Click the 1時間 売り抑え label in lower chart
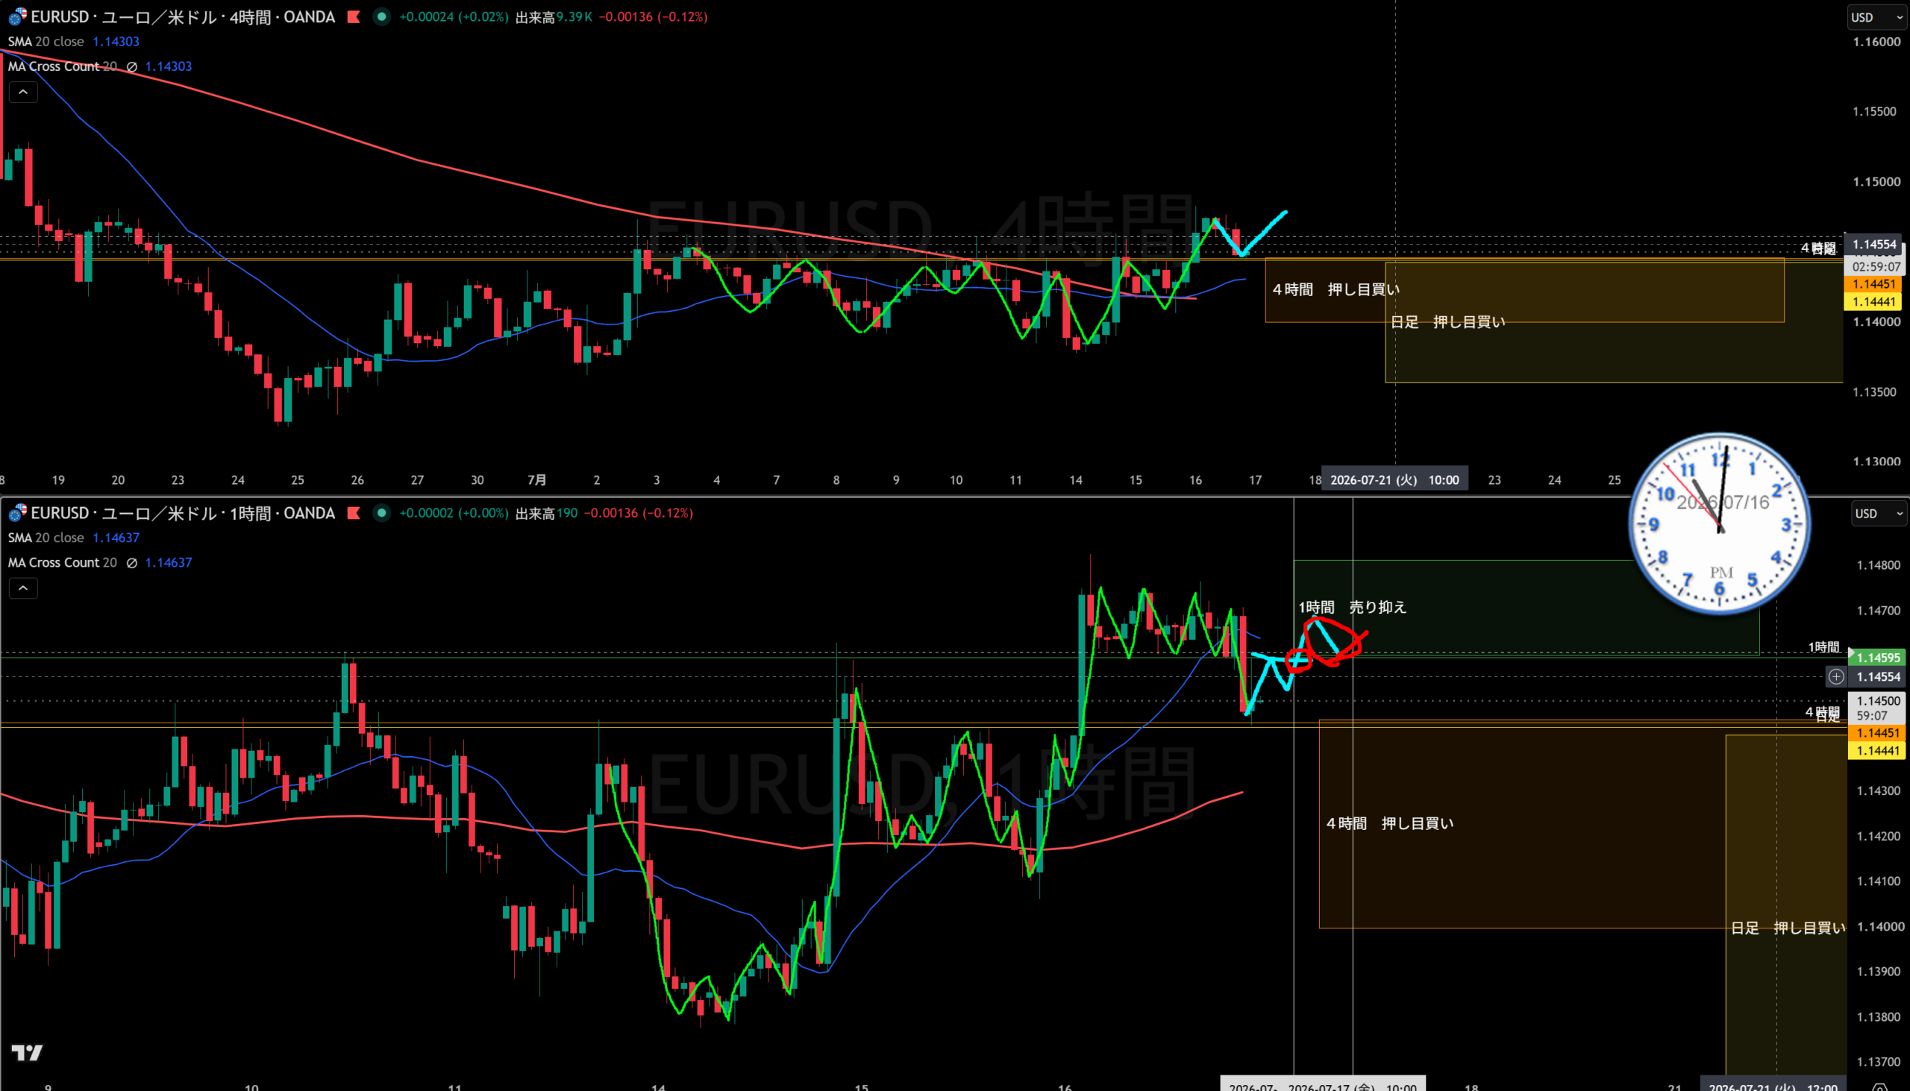1910x1091 pixels. tap(1352, 607)
